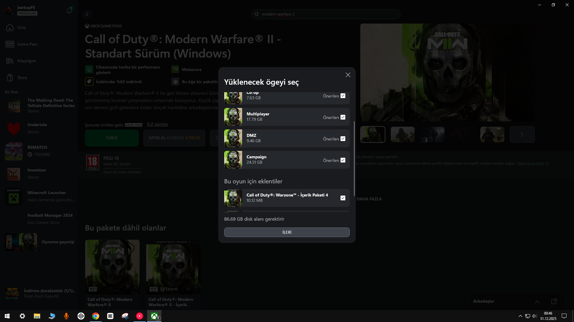Show hidden system tray icons
The image size is (574, 322).
[x=520, y=316]
